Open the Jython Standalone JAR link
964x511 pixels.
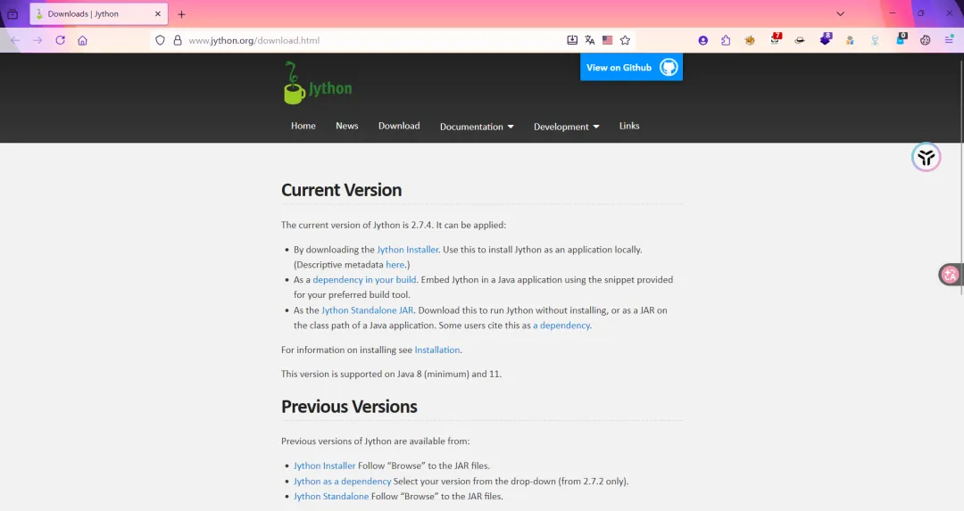[368, 310]
